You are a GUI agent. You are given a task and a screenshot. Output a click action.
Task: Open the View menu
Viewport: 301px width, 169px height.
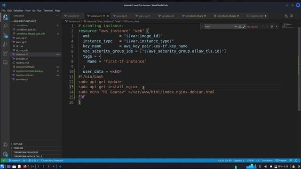click(x=28, y=10)
